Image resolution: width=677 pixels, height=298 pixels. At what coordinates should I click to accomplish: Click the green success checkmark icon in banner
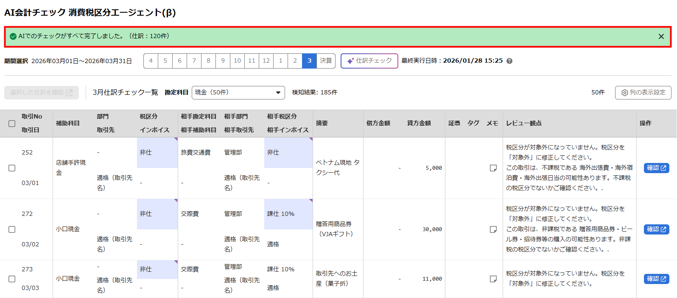(x=13, y=36)
